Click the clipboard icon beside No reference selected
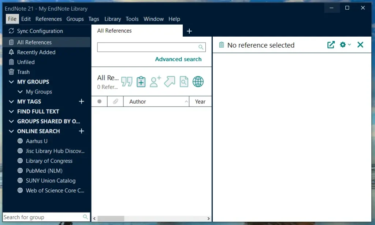 tap(222, 45)
